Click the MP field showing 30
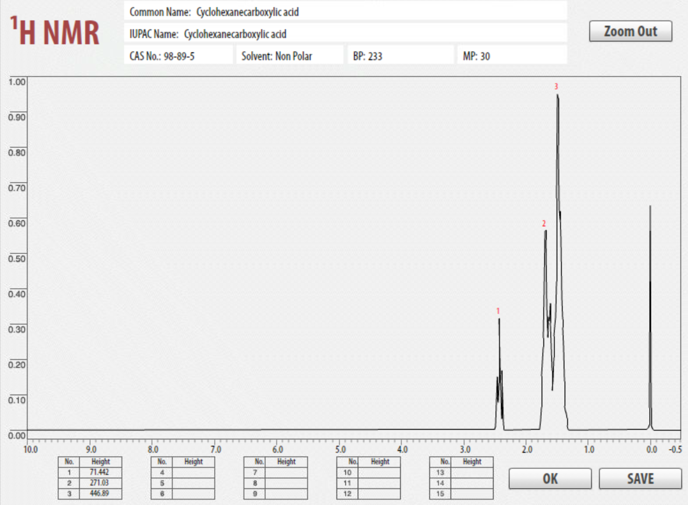The width and height of the screenshot is (688, 505). (x=513, y=55)
